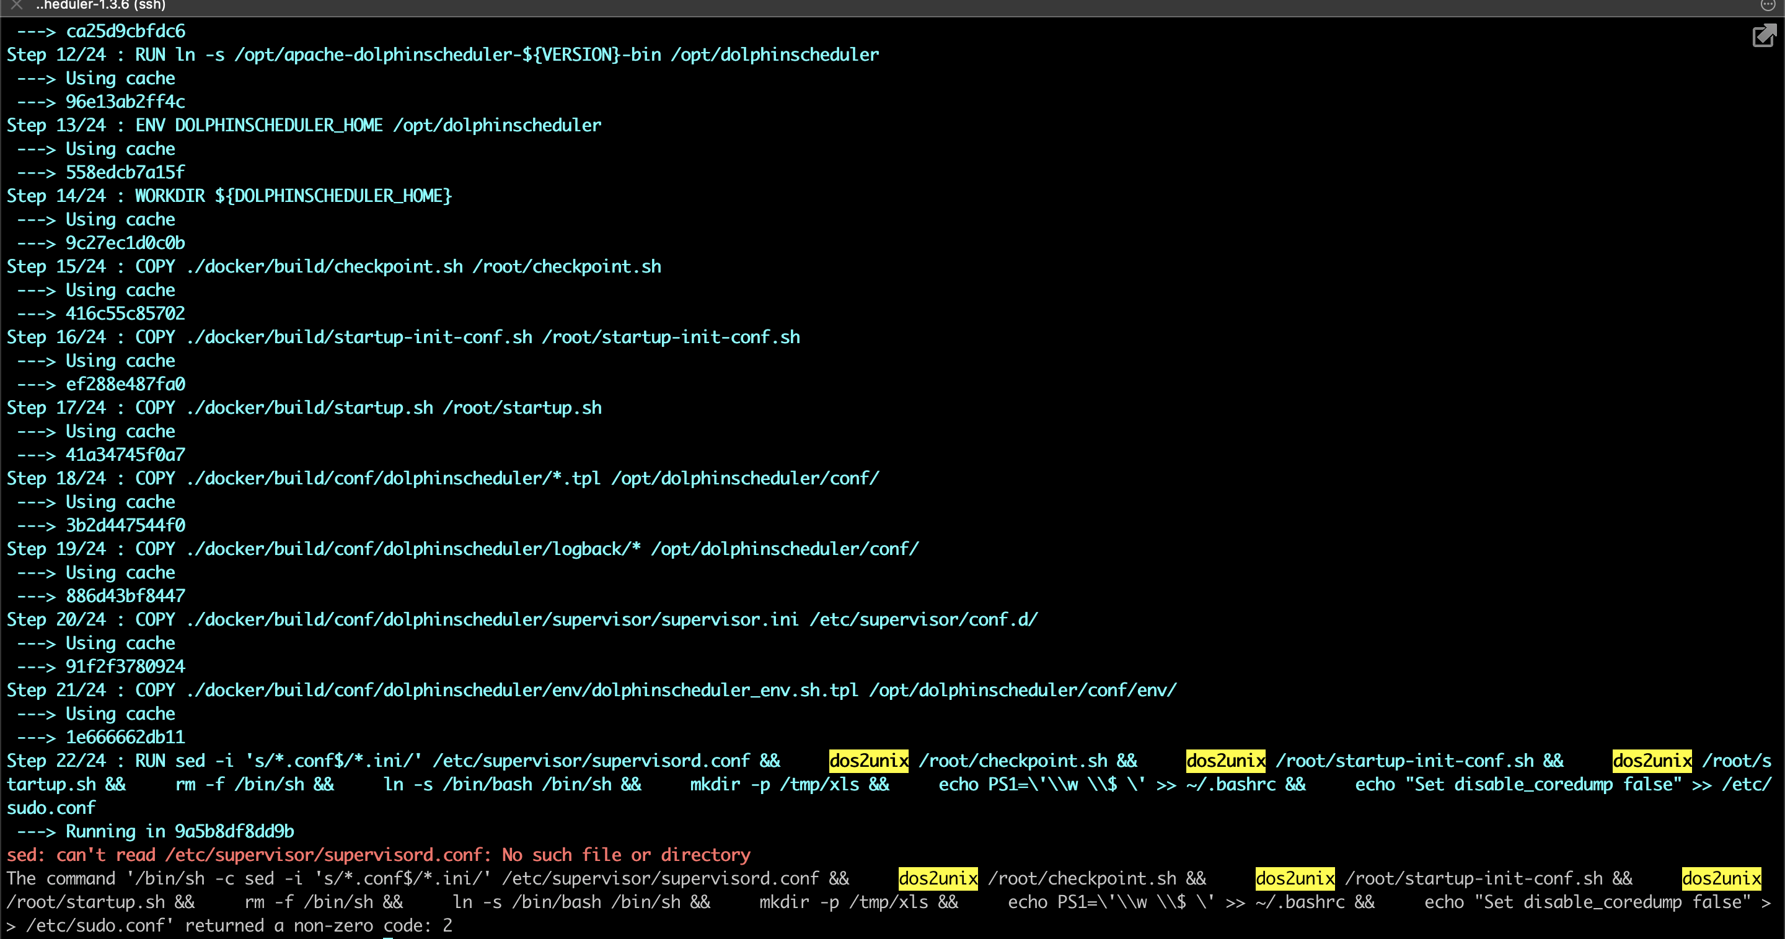Image resolution: width=1785 pixels, height=939 pixels.
Task: Click the Step 12/24 RUN ln line
Action: pyautogui.click(x=442, y=55)
